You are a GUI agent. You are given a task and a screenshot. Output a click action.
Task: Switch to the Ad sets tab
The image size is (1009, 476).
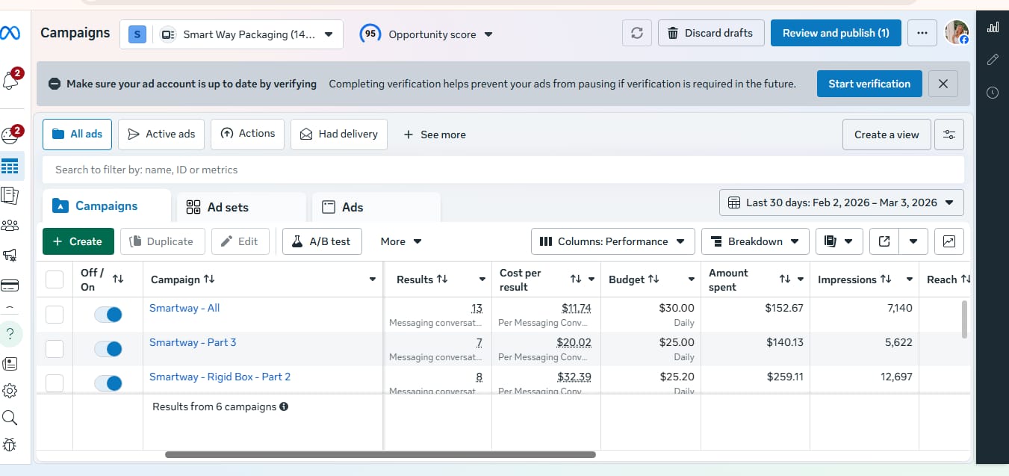point(240,207)
